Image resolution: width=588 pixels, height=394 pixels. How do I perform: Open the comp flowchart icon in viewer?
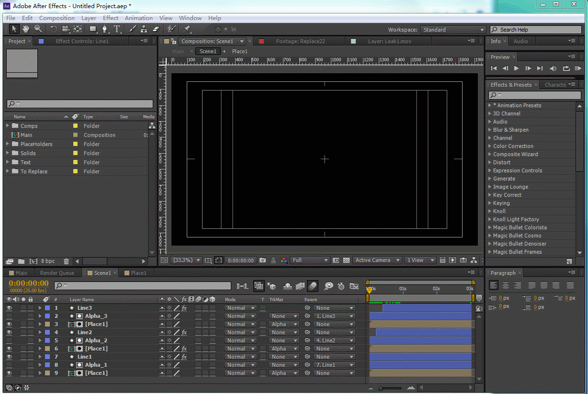click(x=474, y=260)
